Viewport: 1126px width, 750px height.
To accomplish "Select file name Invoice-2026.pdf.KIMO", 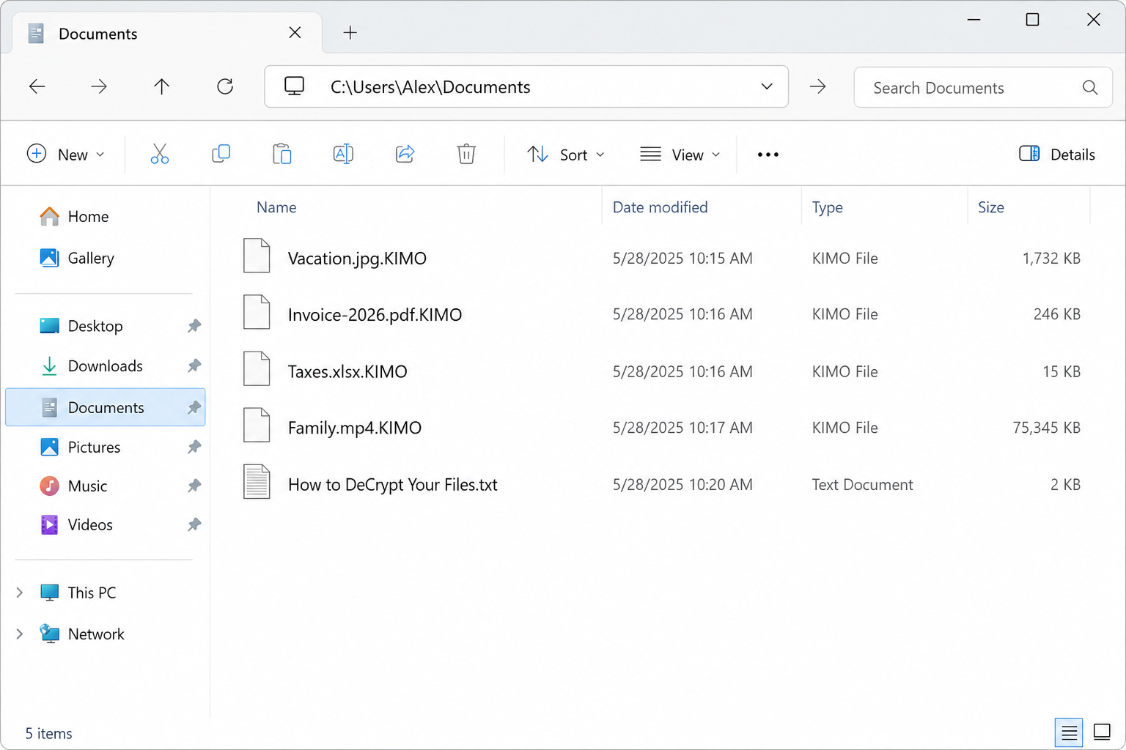I will click(375, 315).
